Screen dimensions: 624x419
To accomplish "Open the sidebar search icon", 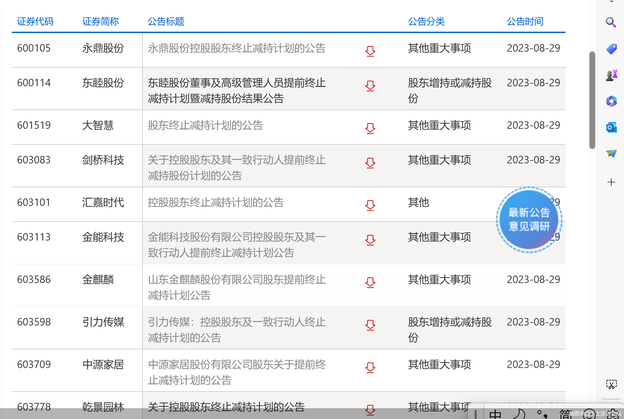I will point(611,23).
